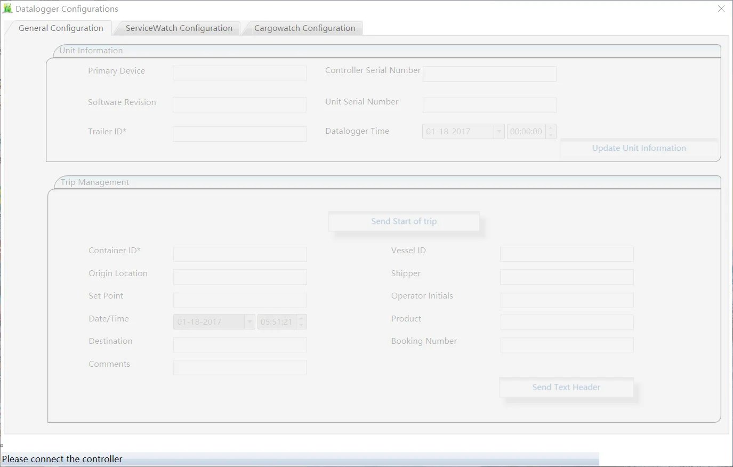Click the Vessel ID input field
733x467 pixels.
[x=567, y=254]
